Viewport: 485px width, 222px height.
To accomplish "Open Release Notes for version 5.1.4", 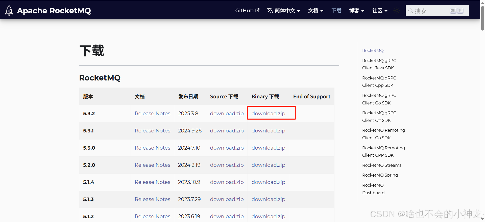I will click(x=152, y=182).
